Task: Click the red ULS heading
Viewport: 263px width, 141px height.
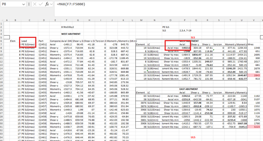Action: point(193,137)
